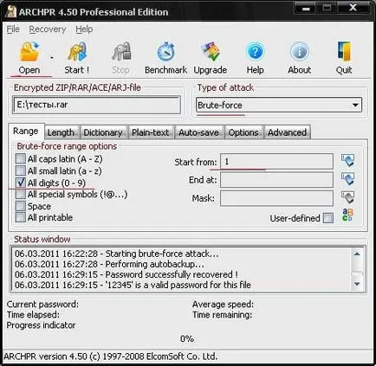Open Help via the question mark icon

click(255, 51)
